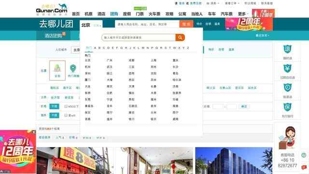Choose 三亚 from the hot cities
The height and width of the screenshot is (174, 309).
click(x=131, y=67)
